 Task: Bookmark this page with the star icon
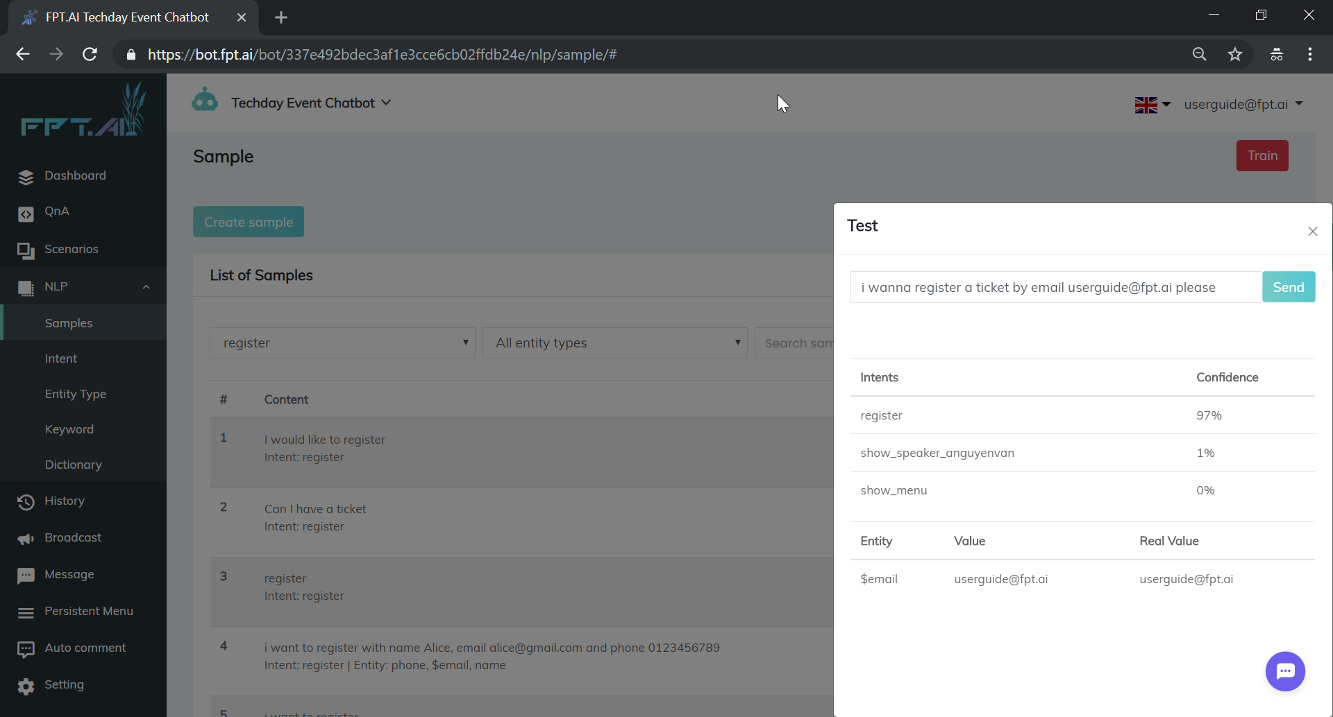pyautogui.click(x=1234, y=54)
